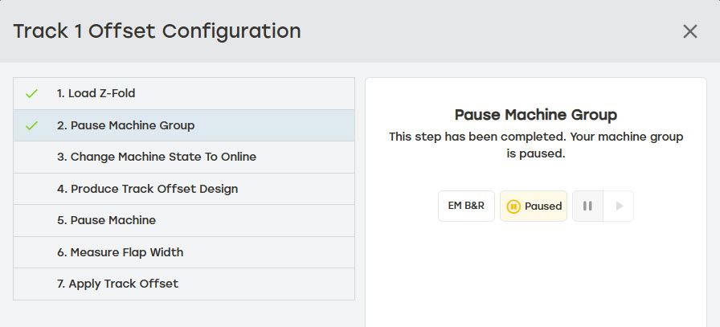Click the Paused status text label
The width and height of the screenshot is (720, 327).
[543, 206]
